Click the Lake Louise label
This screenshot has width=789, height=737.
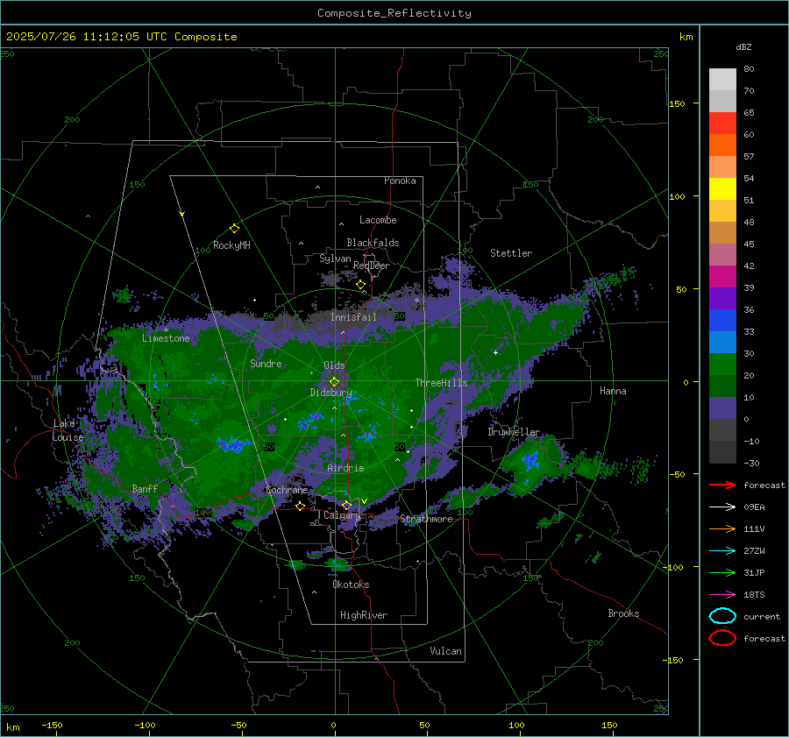[x=68, y=430]
